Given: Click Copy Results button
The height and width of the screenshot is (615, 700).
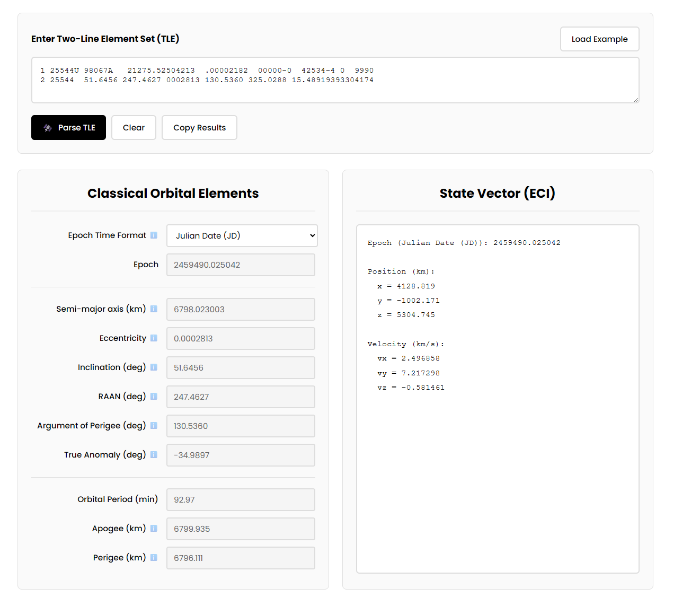Looking at the screenshot, I should [x=199, y=127].
